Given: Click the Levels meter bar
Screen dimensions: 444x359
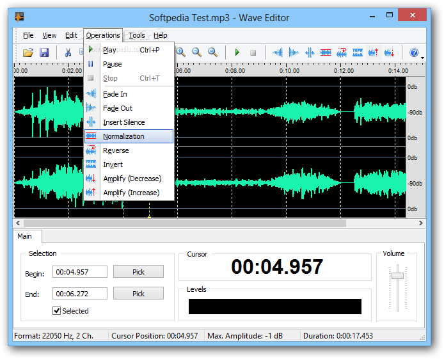Looking at the screenshot, I should coord(275,307).
